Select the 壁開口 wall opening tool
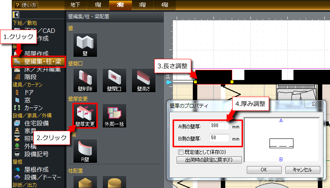Viewport: 330px width, 188px height. [x=114, y=80]
